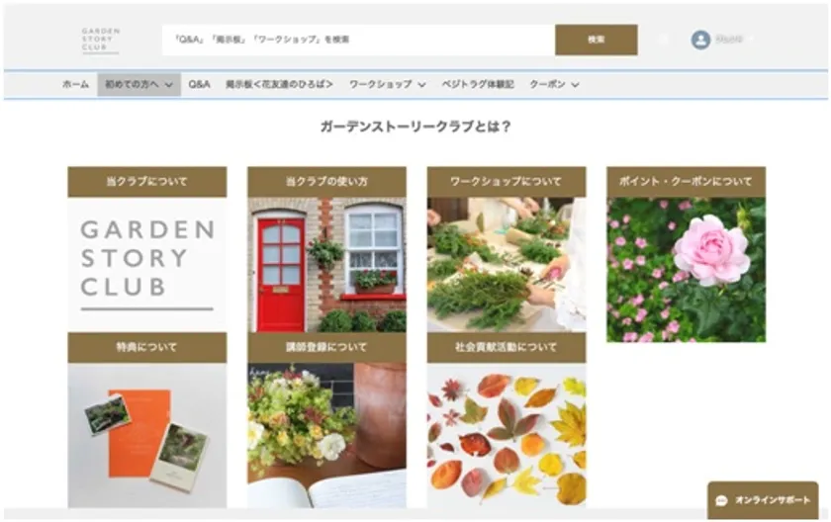The image size is (831, 522).
Task: Click the 当クラブの使い方 heading
Action: point(327,182)
